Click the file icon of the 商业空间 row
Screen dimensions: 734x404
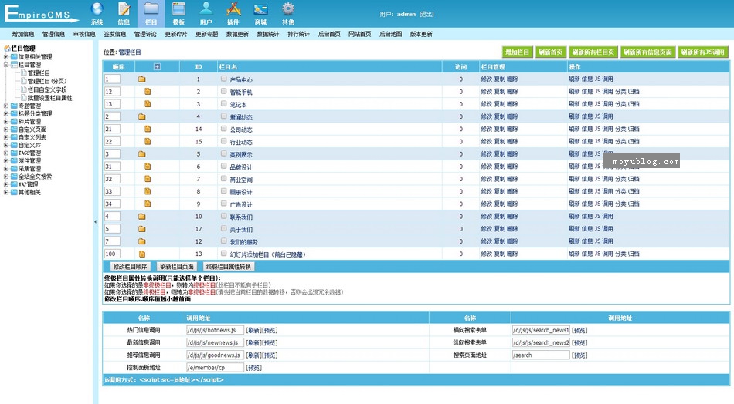148,179
